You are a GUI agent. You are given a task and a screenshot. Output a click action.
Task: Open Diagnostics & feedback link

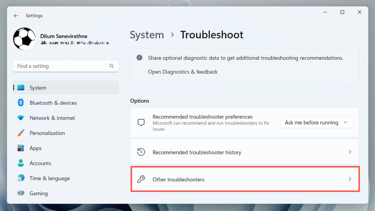point(183,72)
